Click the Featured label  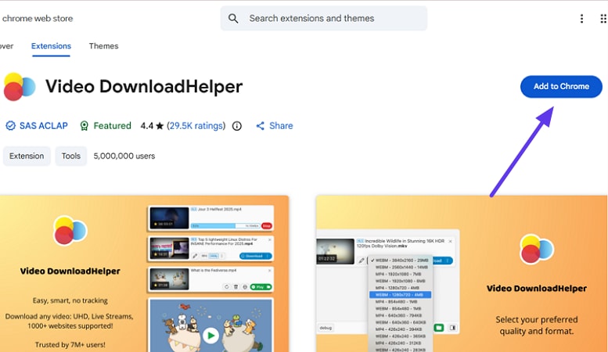pyautogui.click(x=112, y=126)
